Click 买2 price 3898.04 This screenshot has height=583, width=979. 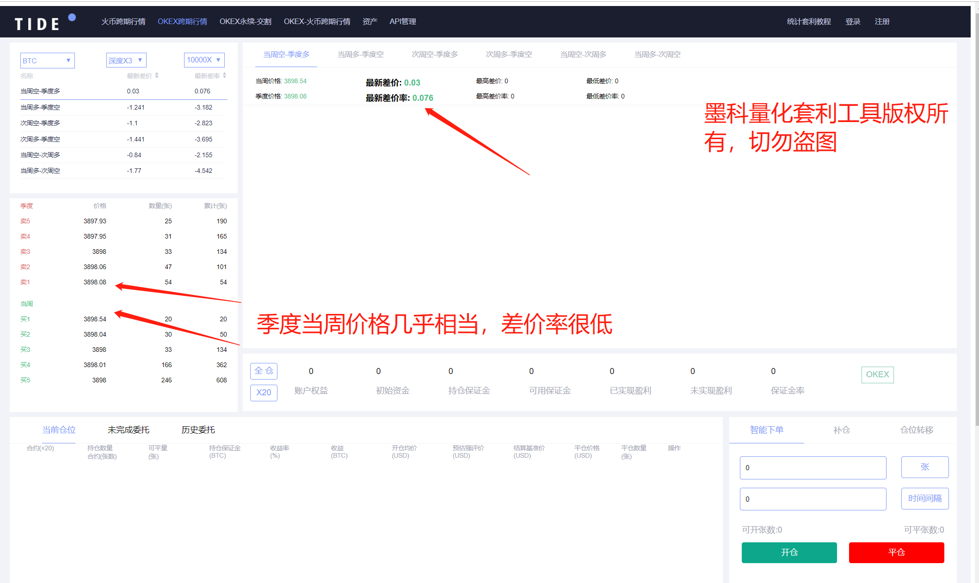pyautogui.click(x=95, y=334)
